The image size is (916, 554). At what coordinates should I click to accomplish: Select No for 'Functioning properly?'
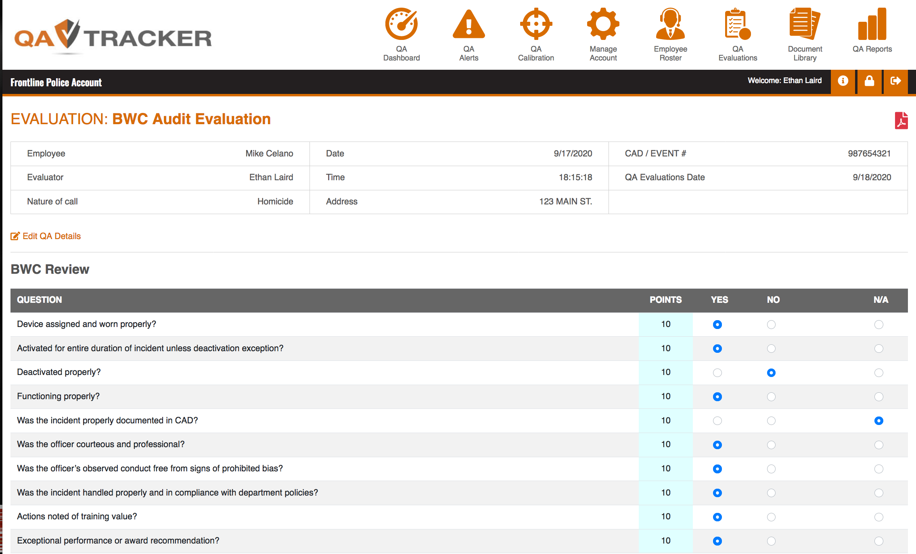point(771,396)
